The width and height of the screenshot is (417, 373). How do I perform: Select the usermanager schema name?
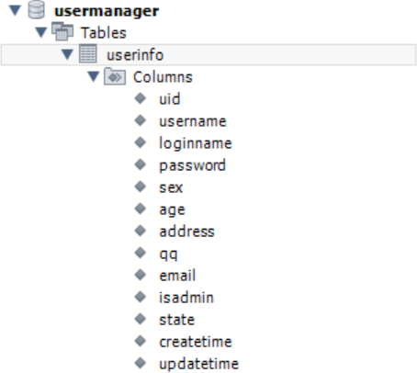click(107, 11)
